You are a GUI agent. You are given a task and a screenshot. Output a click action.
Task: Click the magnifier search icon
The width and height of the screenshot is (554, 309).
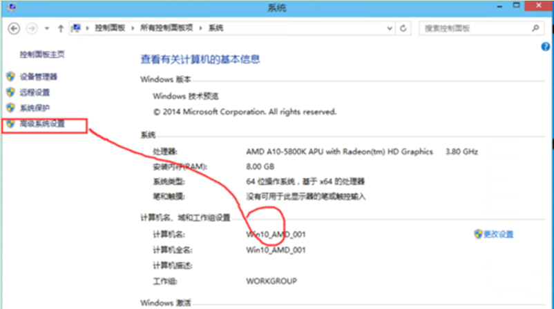[x=535, y=28]
